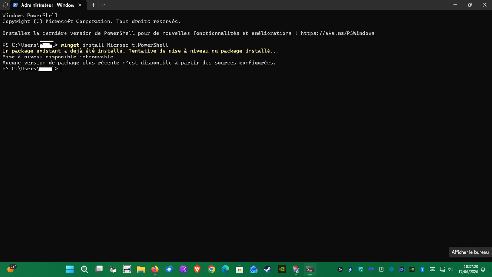This screenshot has width=492, height=277.
Task: Open a new terminal tab with plus button
Action: 93,5
